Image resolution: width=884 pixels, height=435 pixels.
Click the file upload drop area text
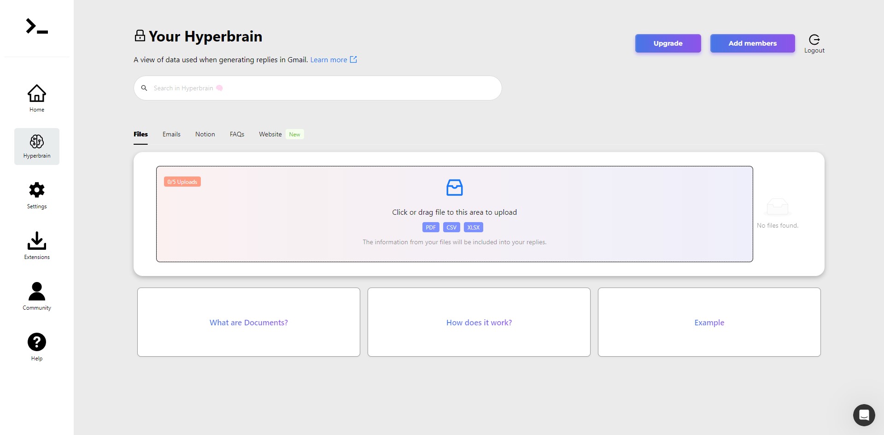point(455,212)
